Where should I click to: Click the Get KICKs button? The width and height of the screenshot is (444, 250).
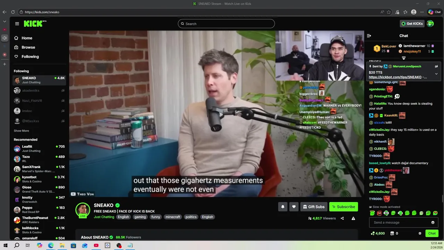(412, 24)
